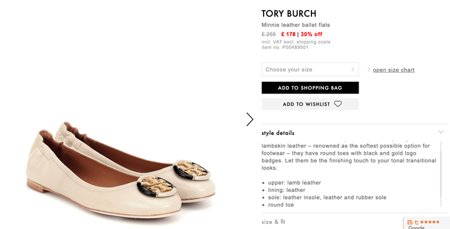
Task: Click the gold logo badge on front shoe
Action: tap(156, 187)
